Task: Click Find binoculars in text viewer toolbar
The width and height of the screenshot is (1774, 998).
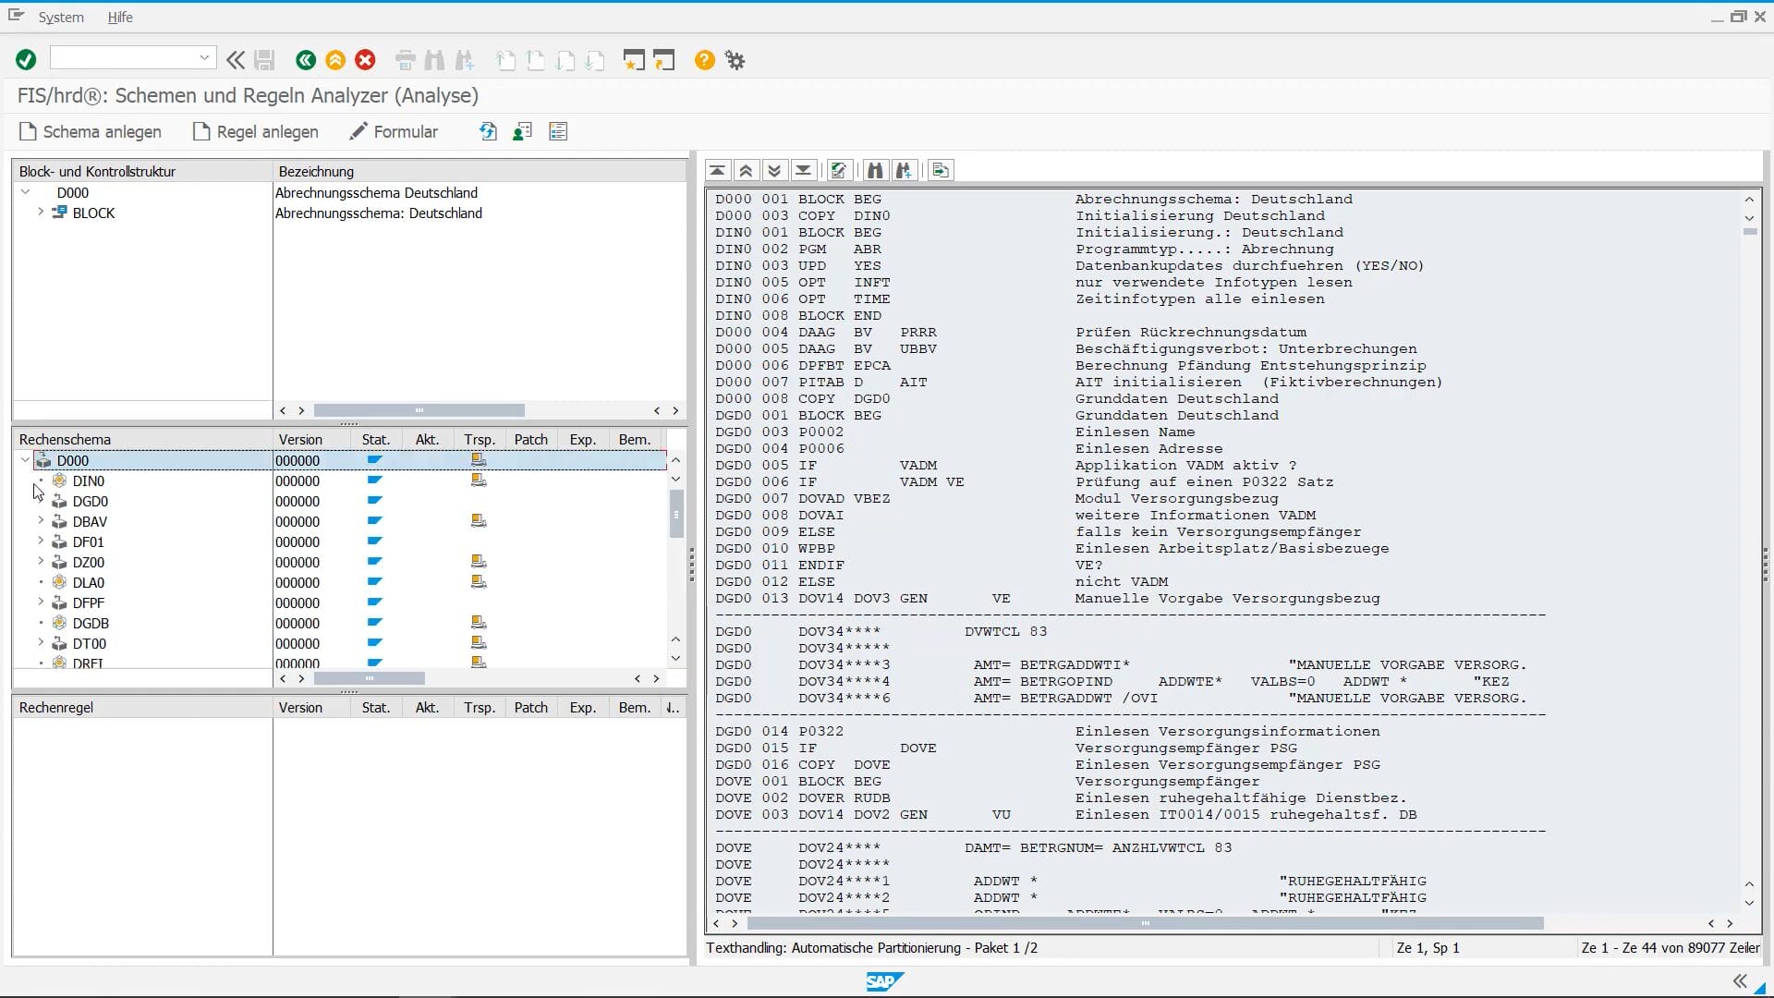Action: click(x=875, y=170)
